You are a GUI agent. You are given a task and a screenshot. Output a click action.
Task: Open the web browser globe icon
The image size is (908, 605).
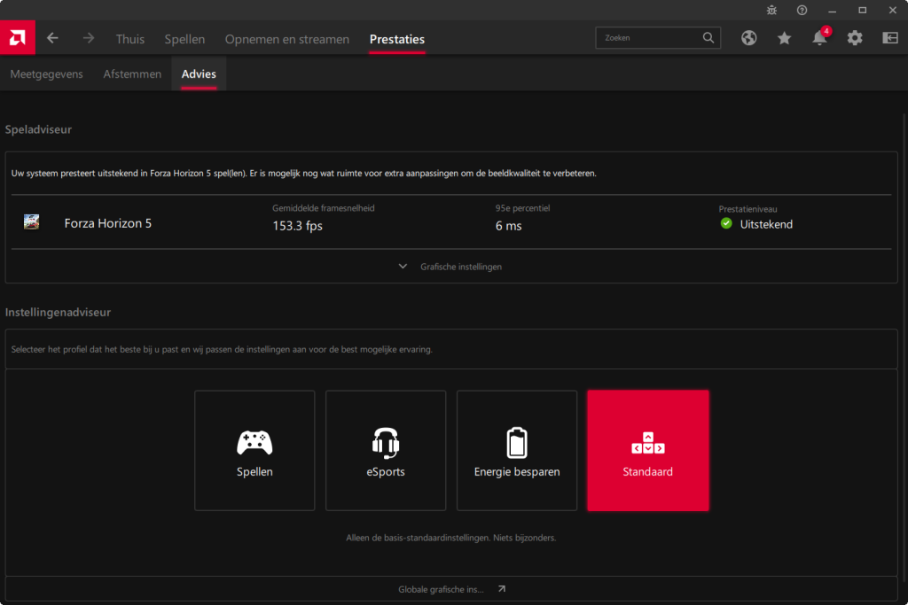(748, 38)
